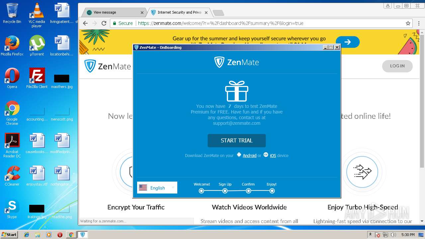The image size is (425, 239).
Task: Select the enjoystay.rtf desktop file
Action: pos(37,176)
